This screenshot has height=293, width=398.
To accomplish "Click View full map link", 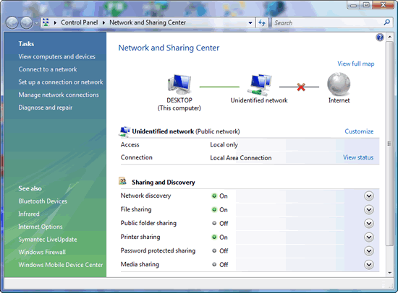I will point(355,64).
